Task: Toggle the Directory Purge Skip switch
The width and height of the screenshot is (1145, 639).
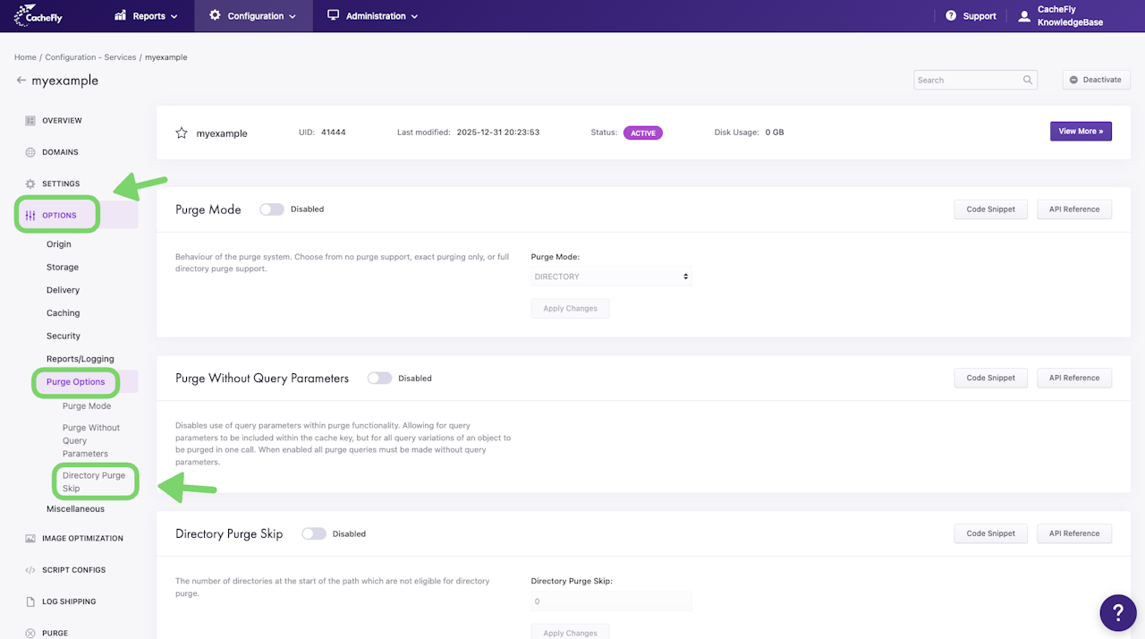Action: [x=314, y=533]
